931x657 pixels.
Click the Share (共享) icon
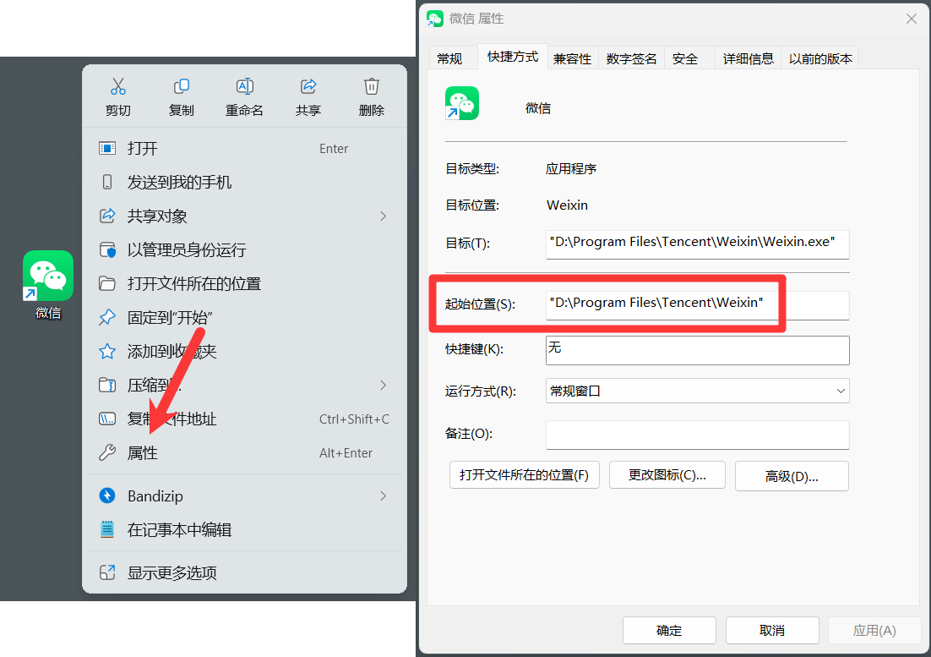(308, 87)
